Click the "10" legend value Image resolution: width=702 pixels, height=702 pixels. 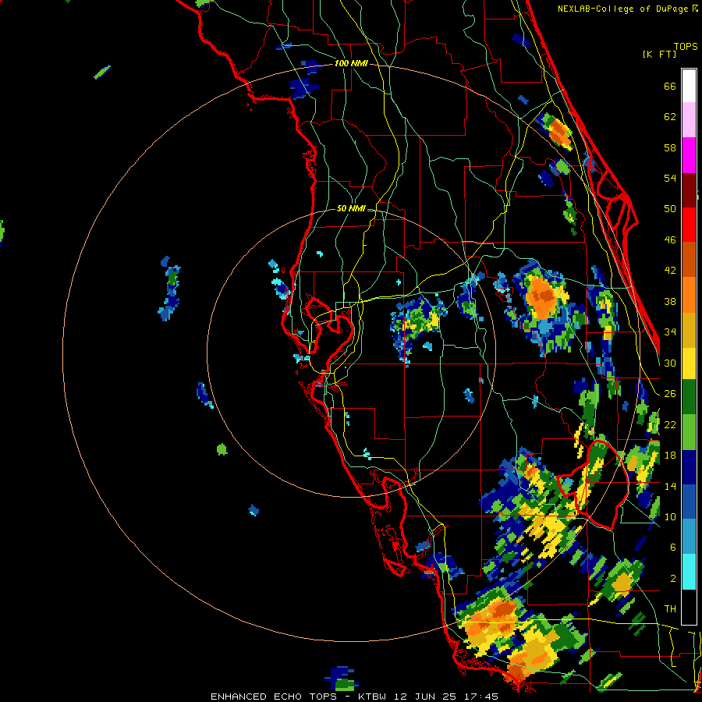click(670, 516)
